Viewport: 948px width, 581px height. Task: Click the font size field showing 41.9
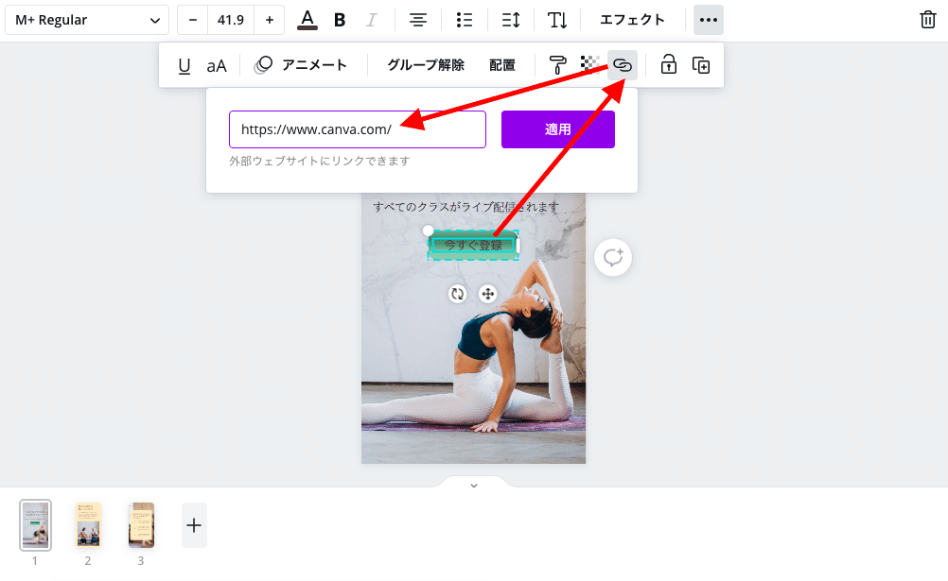click(230, 20)
